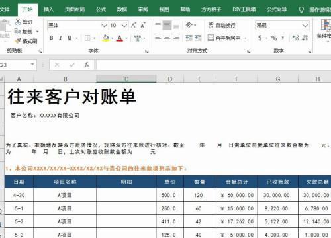This screenshot has height=238, width=331.
Task: Click the 往来客户对账单 title cell
Action: [71, 97]
